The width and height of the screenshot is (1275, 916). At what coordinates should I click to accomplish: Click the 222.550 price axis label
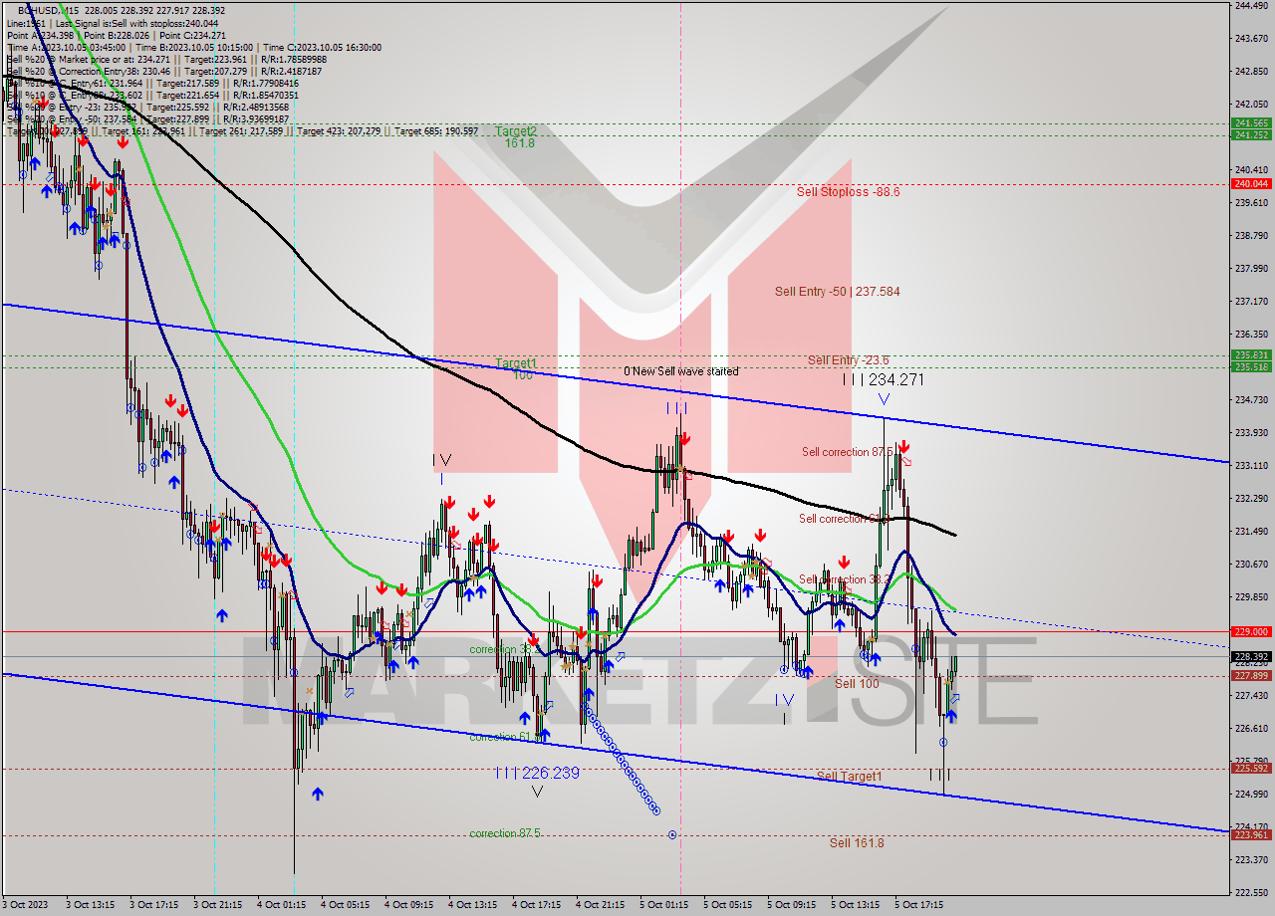pyautogui.click(x=1250, y=892)
